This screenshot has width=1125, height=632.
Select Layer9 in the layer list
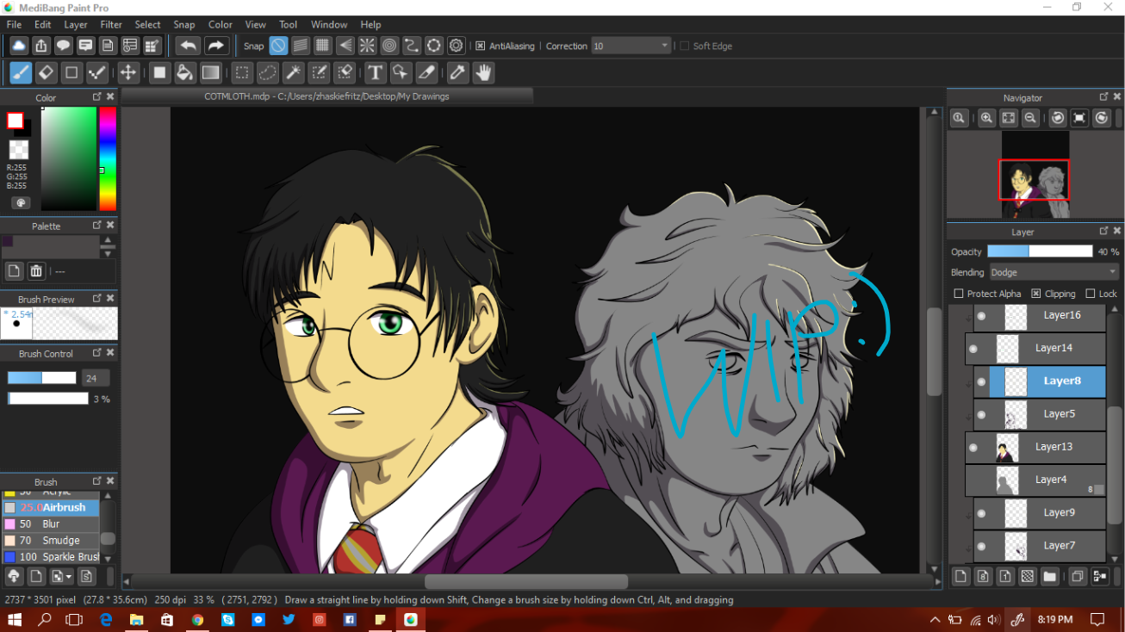click(x=1040, y=513)
